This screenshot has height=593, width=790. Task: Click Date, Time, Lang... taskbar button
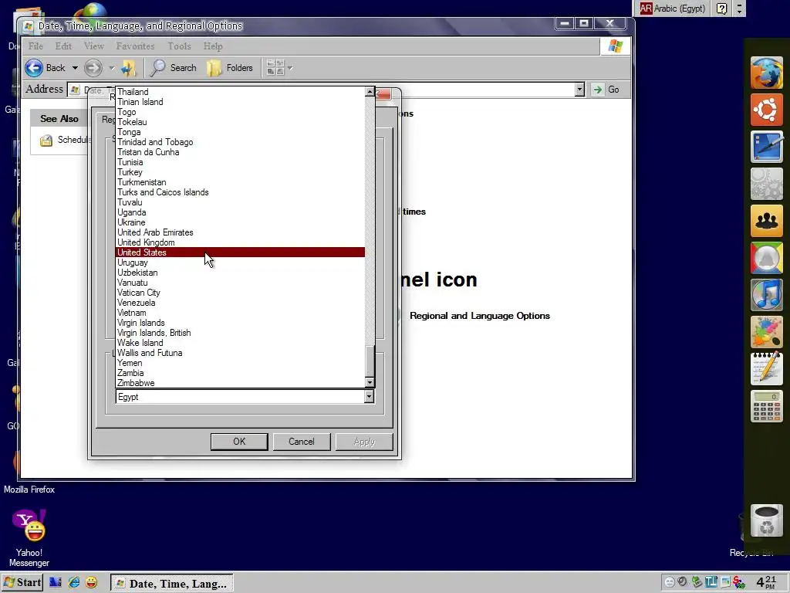pos(171,583)
